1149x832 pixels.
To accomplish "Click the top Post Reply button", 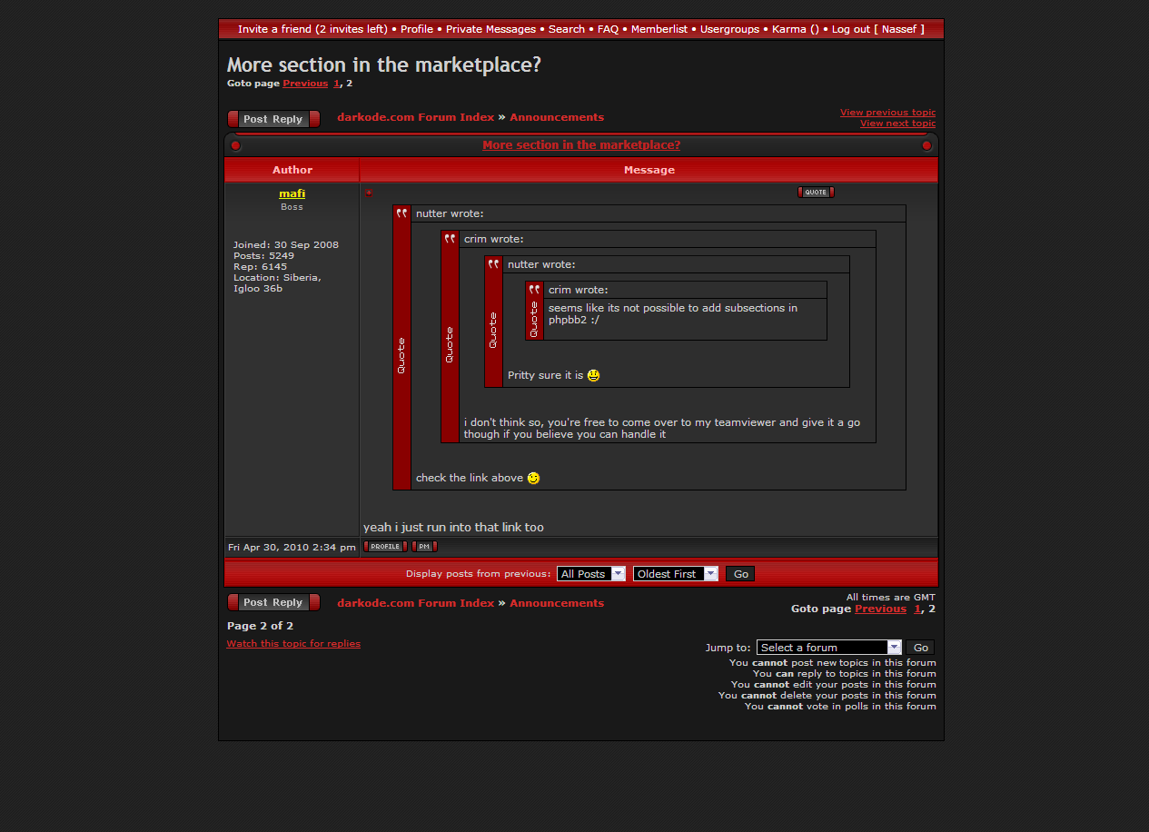I will (273, 119).
